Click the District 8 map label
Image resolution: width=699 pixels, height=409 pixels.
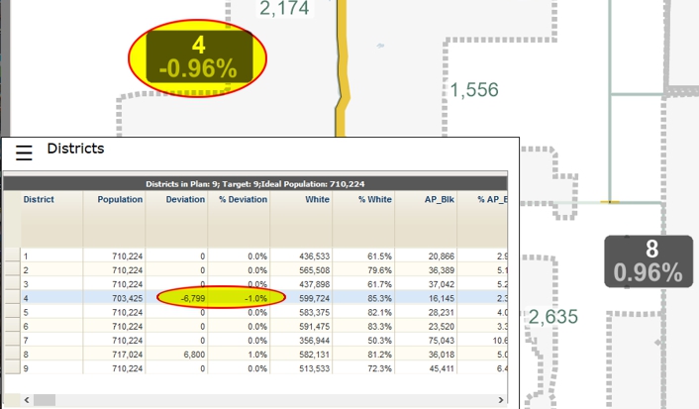tap(650, 261)
